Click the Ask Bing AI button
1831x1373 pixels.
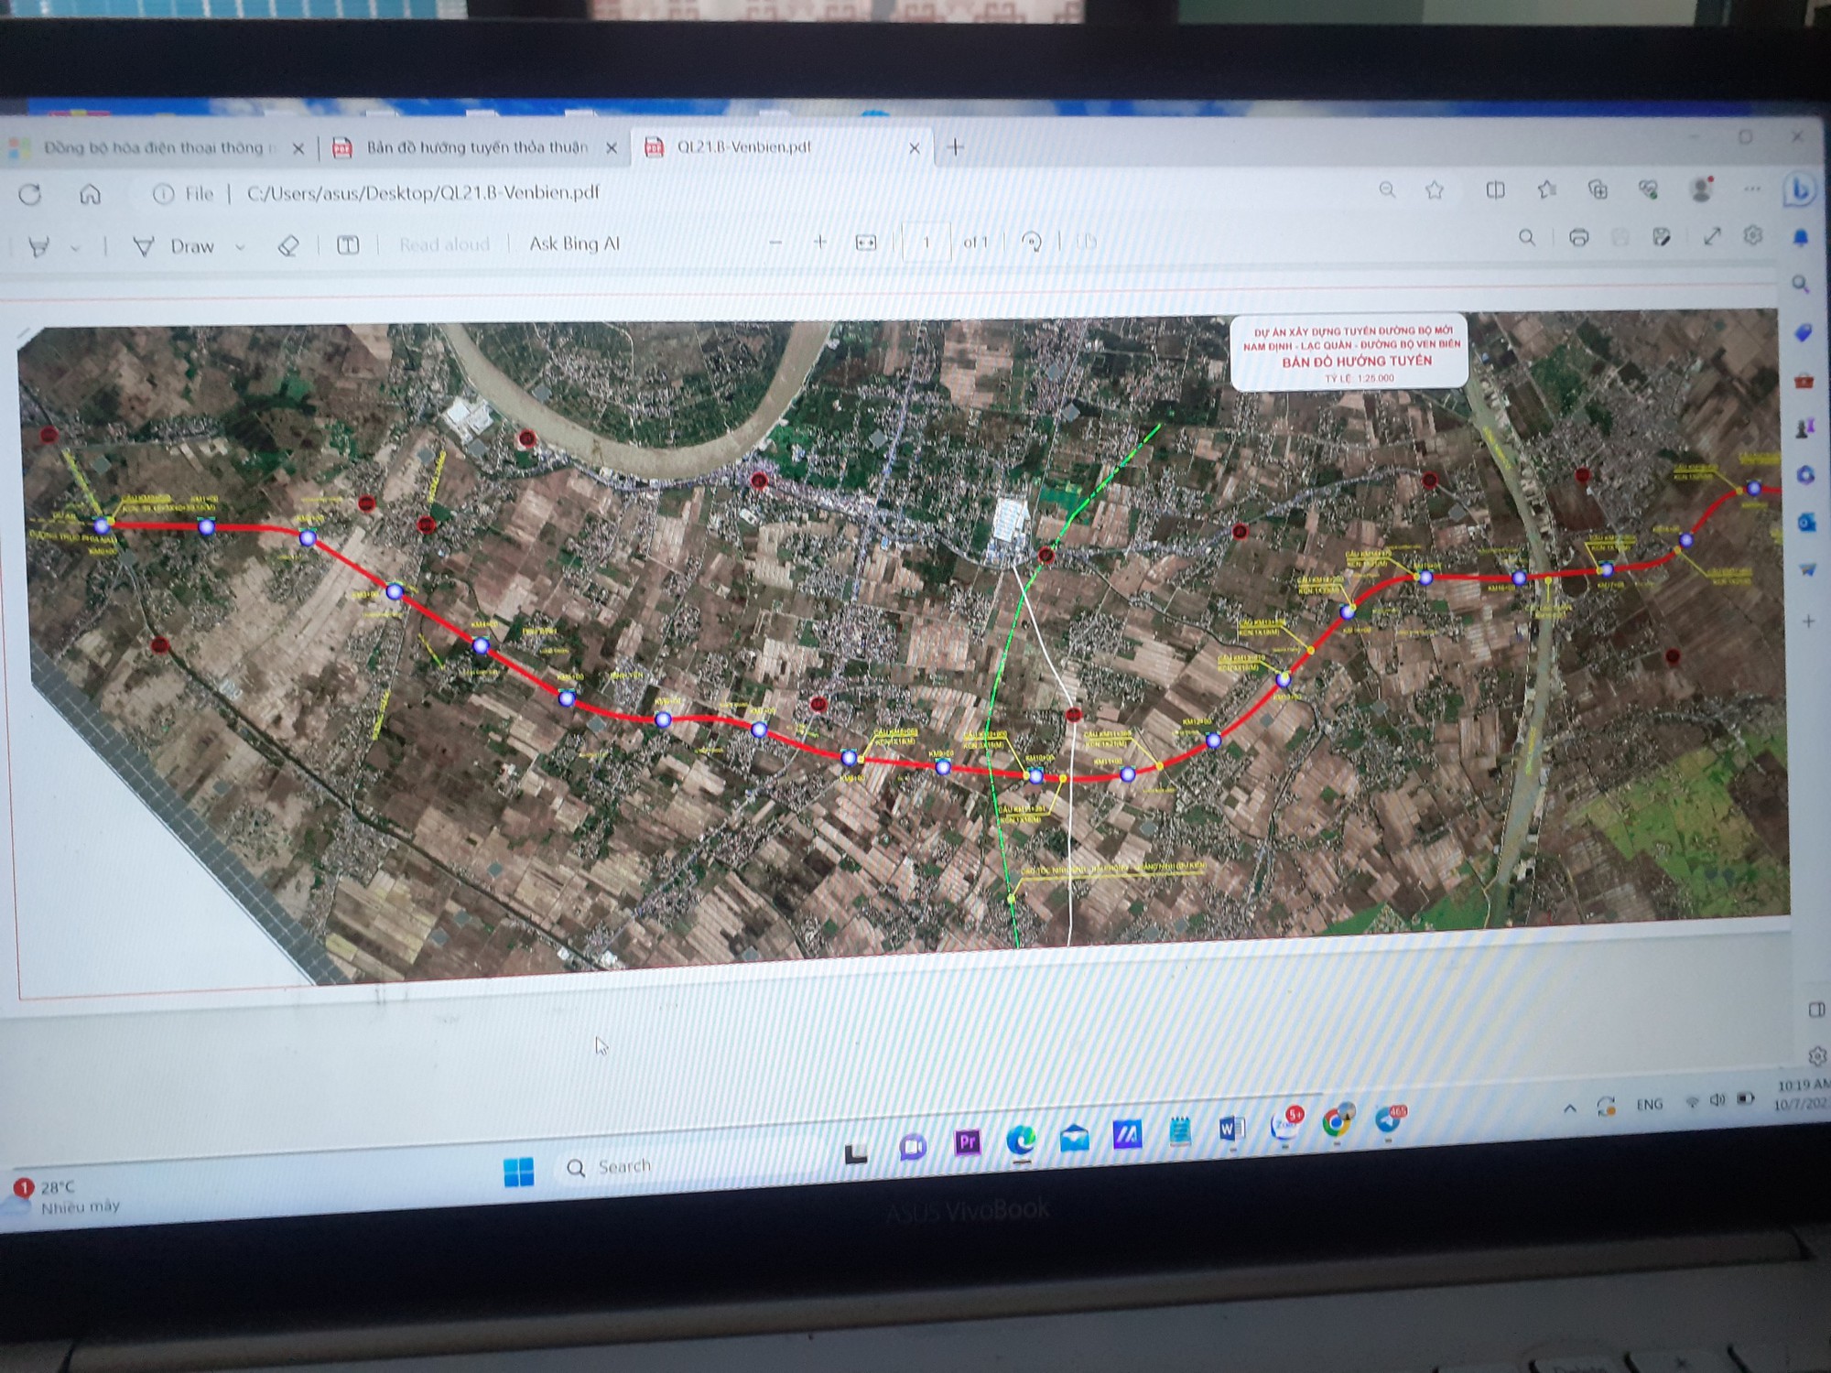(574, 243)
